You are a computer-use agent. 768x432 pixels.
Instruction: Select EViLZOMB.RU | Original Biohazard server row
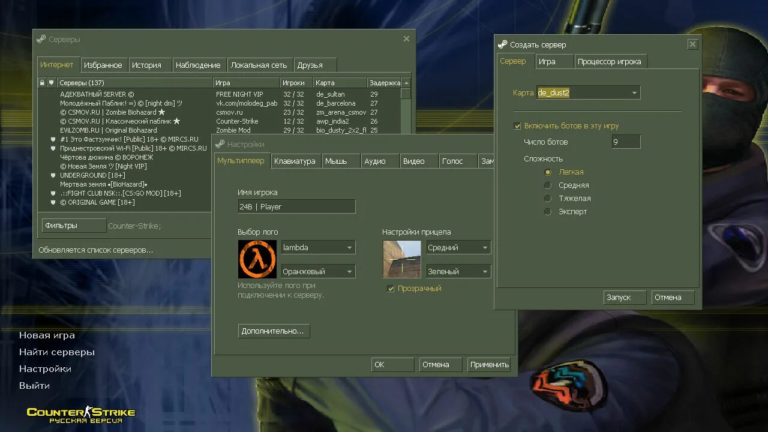click(x=219, y=130)
